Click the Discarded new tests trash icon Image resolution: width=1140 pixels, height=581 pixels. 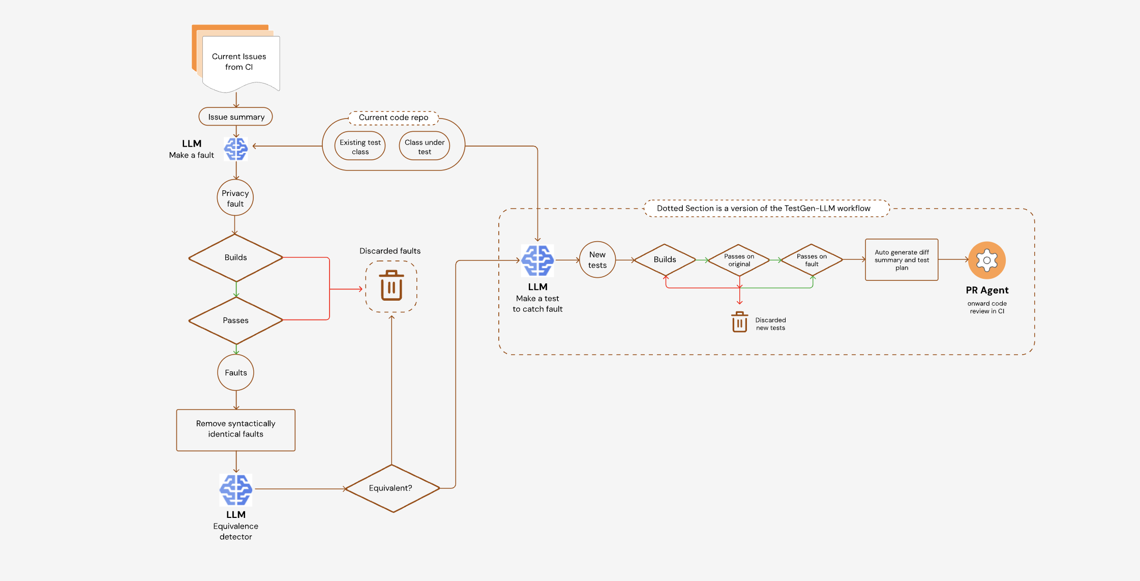click(739, 322)
